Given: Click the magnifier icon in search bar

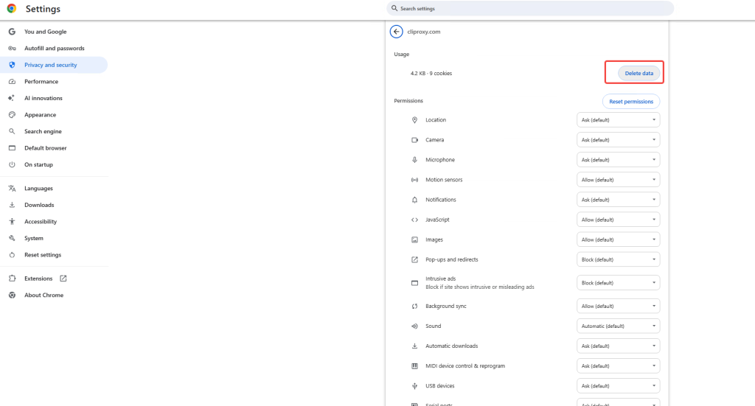Looking at the screenshot, I should click(394, 9).
